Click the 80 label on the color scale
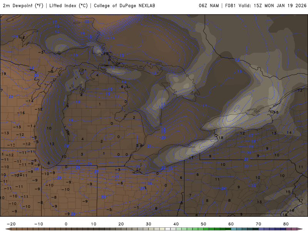The width and height of the screenshot is (308, 231). click(286, 224)
